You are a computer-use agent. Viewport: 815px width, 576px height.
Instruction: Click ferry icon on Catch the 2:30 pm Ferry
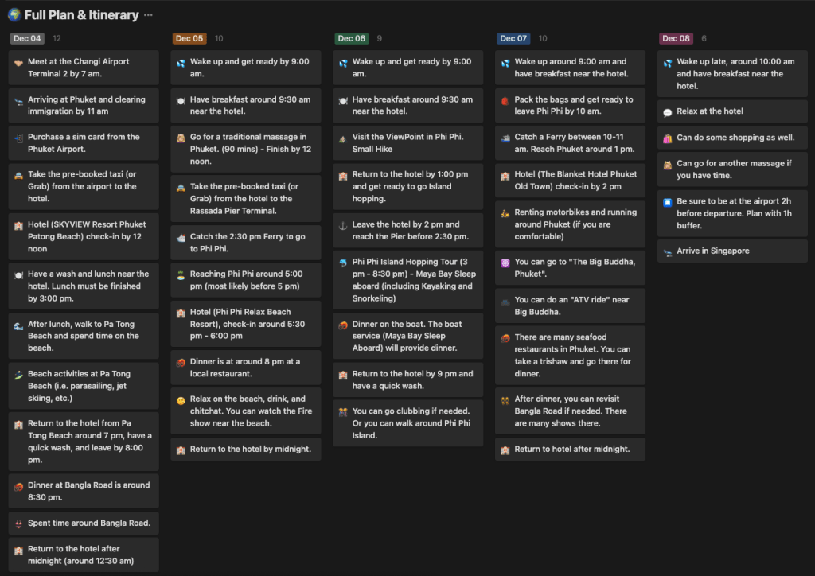pyautogui.click(x=181, y=238)
